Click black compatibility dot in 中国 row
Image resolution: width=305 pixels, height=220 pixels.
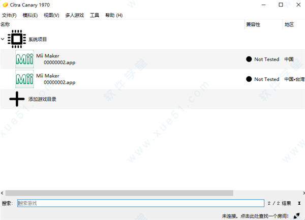click(249, 59)
